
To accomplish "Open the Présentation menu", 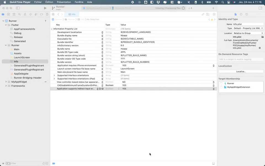I will tap(64, 2).
